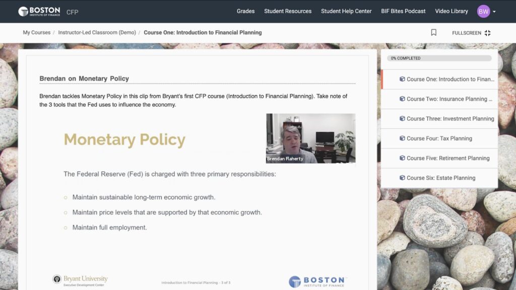Click the cube icon beside Course Four: Tax Planning
This screenshot has width=516, height=290.
click(x=402, y=138)
